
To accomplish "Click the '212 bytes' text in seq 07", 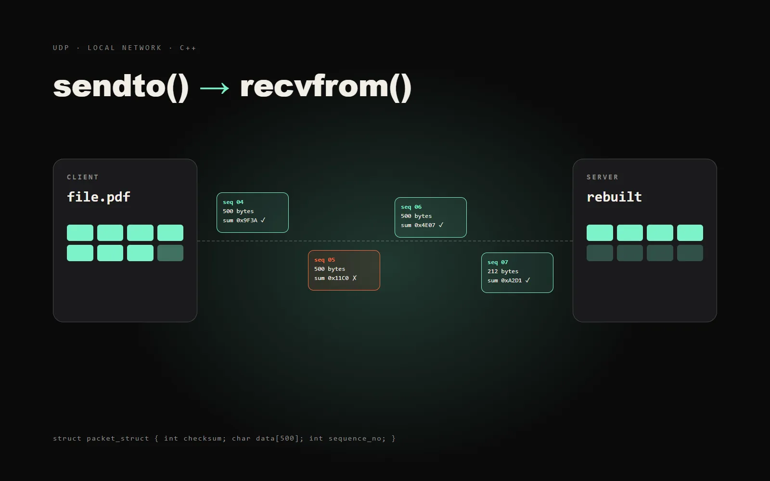I will point(503,271).
